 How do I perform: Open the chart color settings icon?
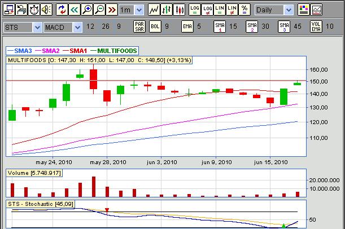coord(303,10)
